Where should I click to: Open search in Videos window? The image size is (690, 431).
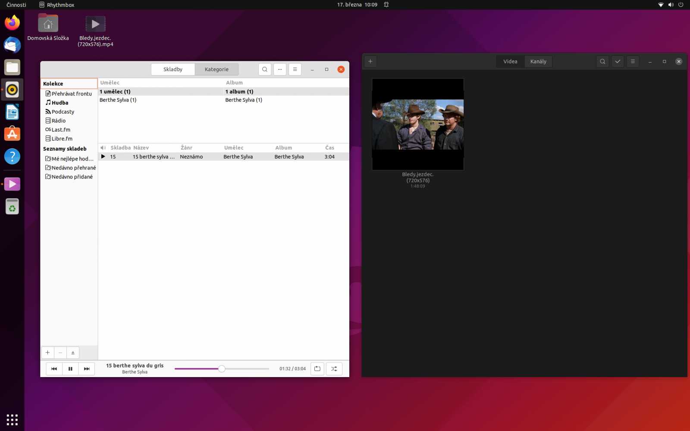[602, 62]
